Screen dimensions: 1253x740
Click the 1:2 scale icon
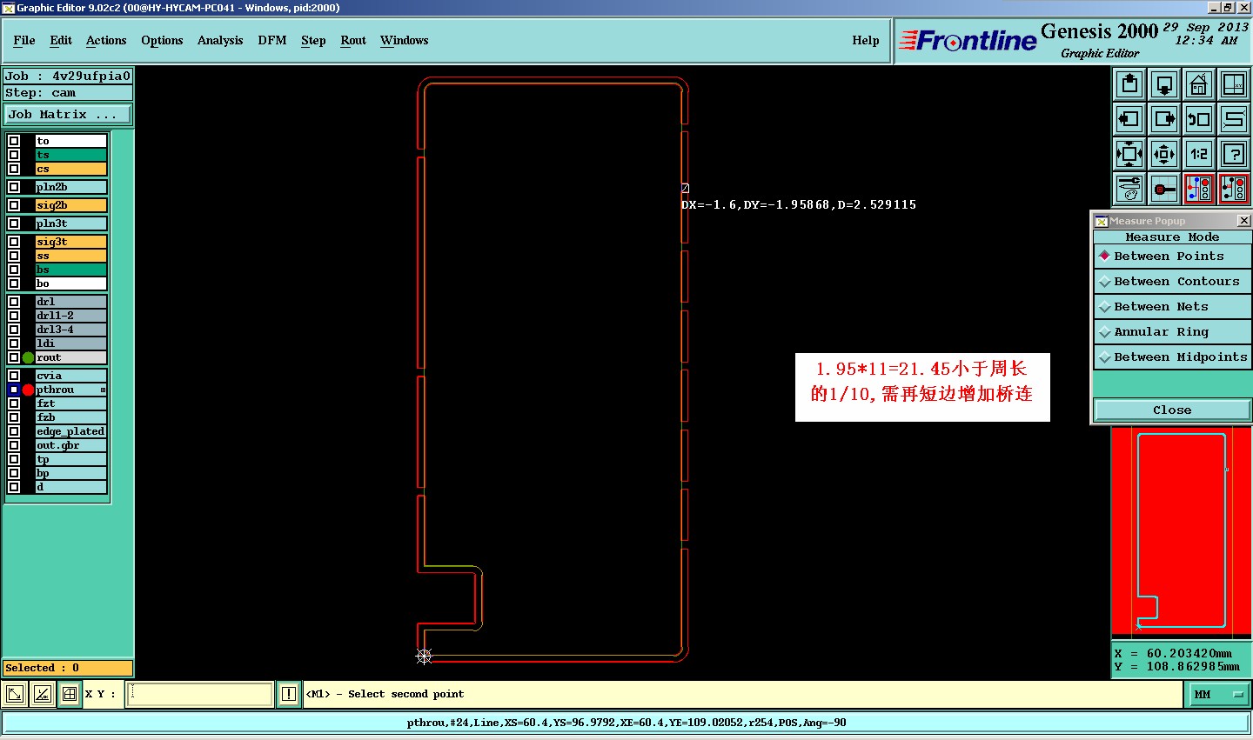point(1199,154)
